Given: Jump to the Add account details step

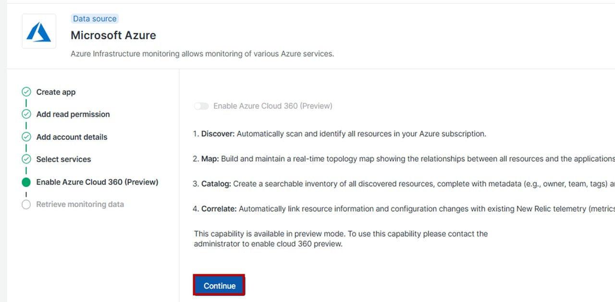Looking at the screenshot, I should coord(72,137).
